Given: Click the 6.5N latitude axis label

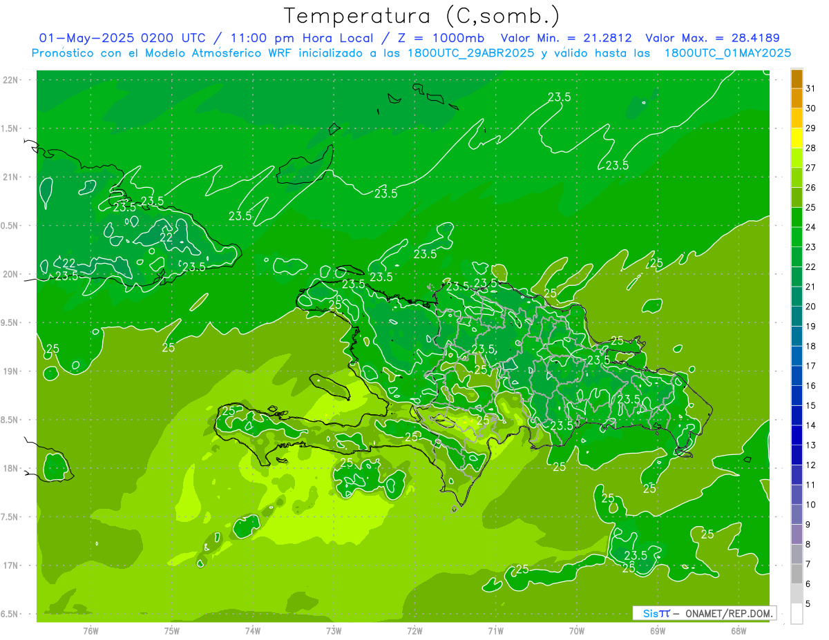Looking at the screenshot, I should pos(10,614).
